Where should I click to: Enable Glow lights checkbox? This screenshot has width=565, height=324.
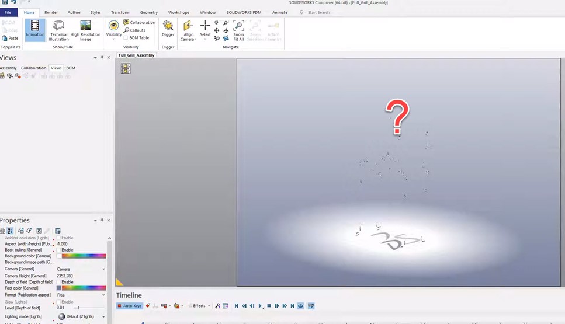58,302
